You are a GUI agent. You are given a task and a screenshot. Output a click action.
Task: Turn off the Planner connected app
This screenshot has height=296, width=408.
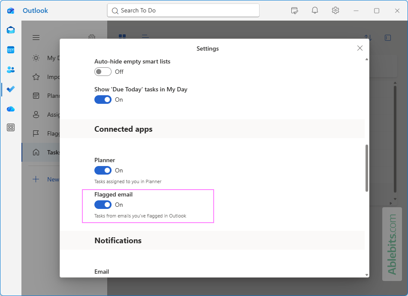[x=103, y=170]
